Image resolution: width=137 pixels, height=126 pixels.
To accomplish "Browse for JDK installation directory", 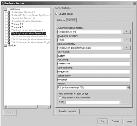I will (126, 32).
